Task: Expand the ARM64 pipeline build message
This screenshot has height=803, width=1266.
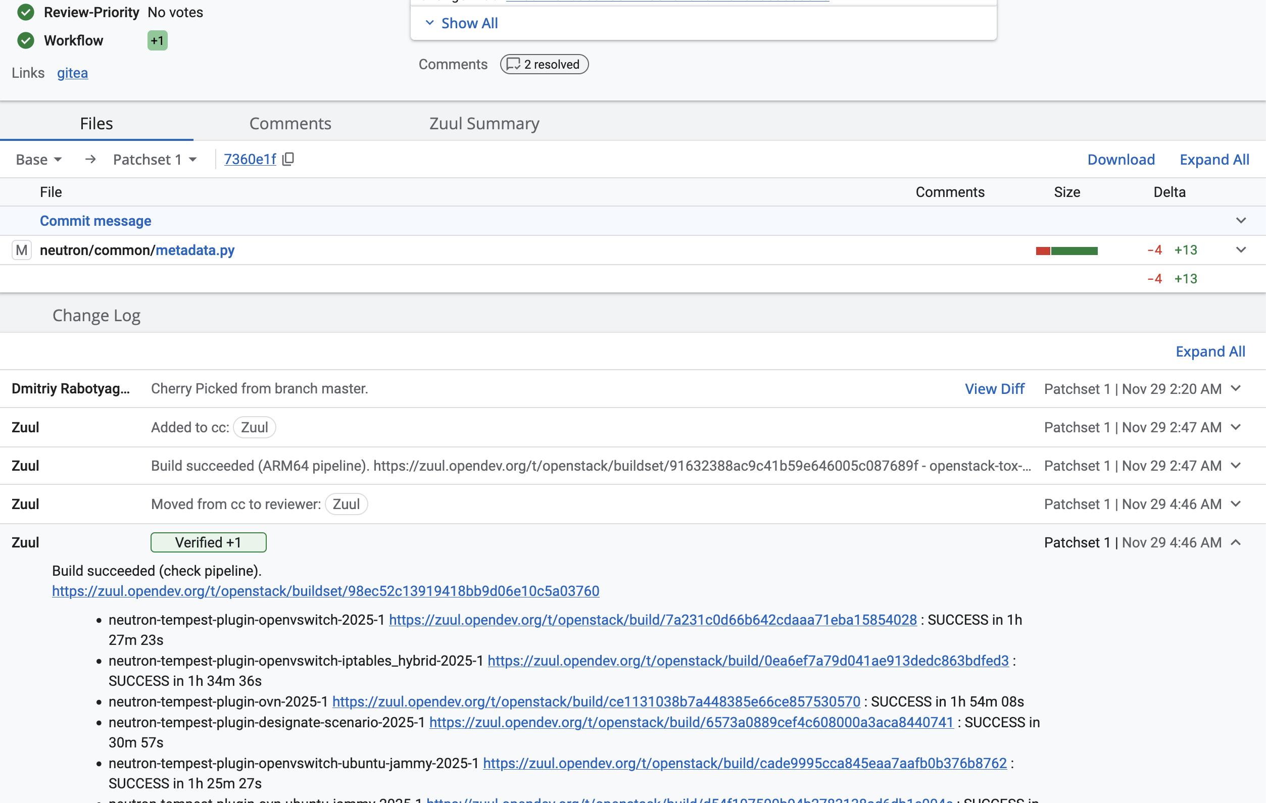Action: point(1236,466)
